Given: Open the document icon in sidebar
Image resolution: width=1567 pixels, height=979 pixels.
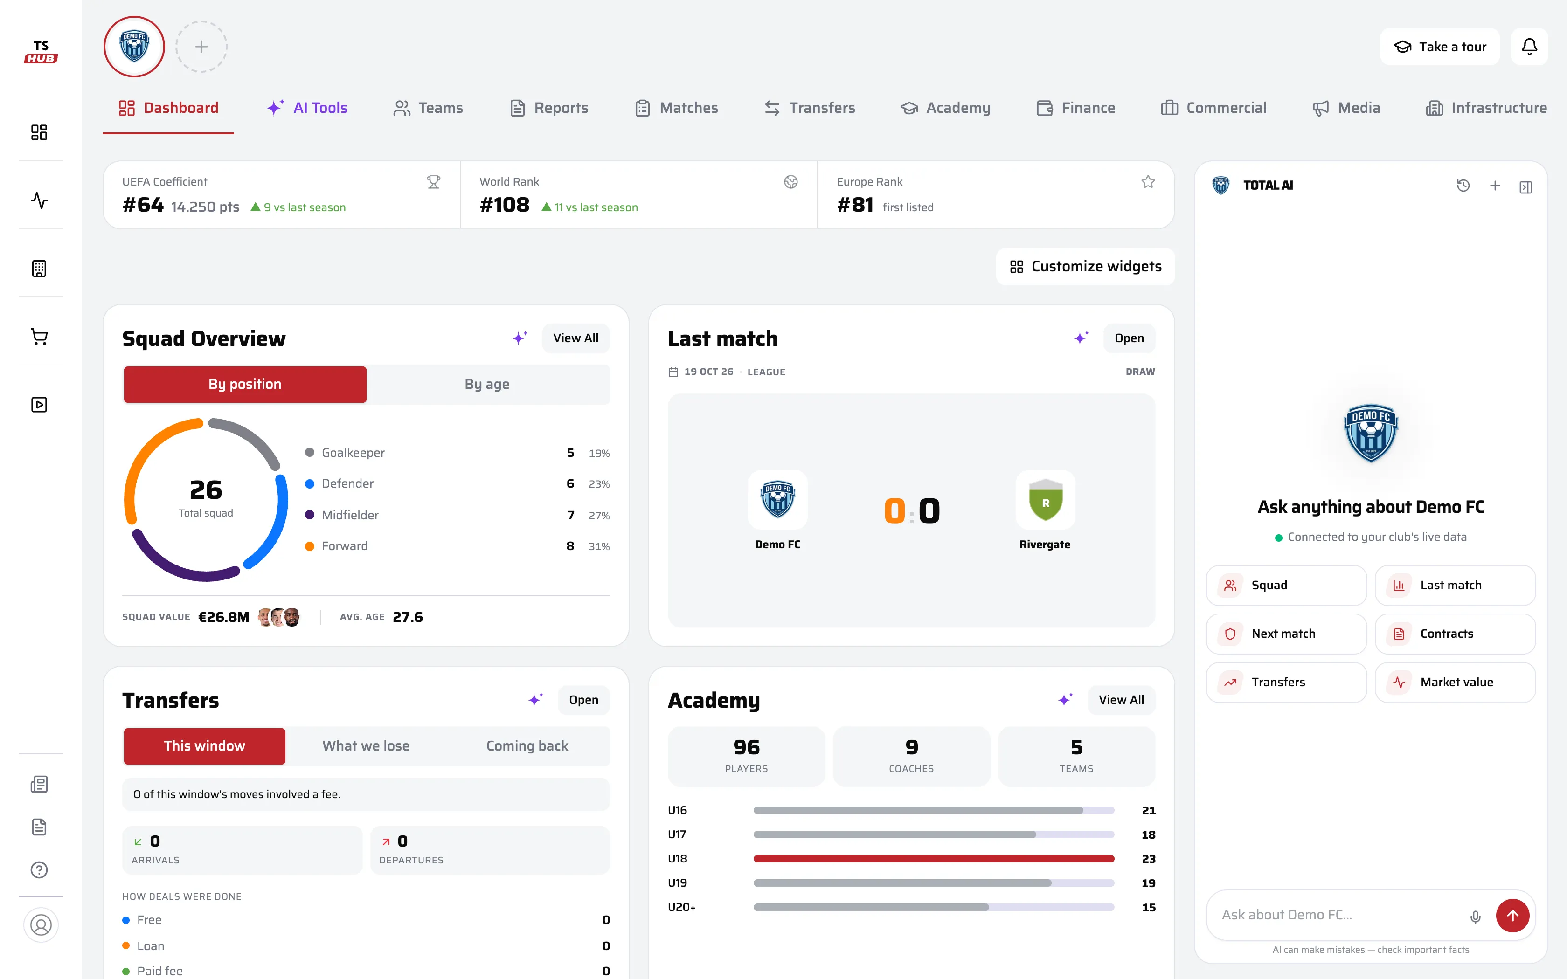Looking at the screenshot, I should coord(40,827).
